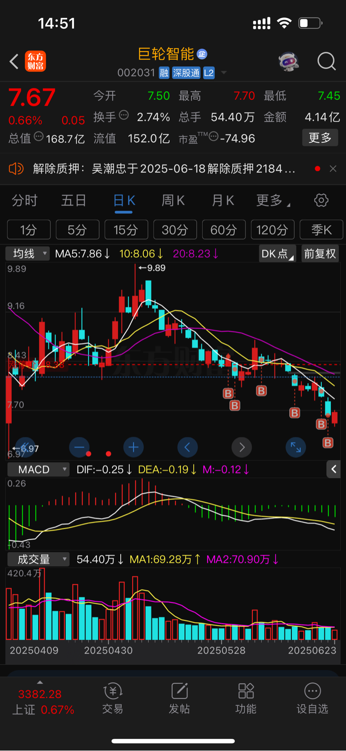The image size is (346, 751).
Task: Tap the stock name 巨轮智能
Action: point(166,54)
